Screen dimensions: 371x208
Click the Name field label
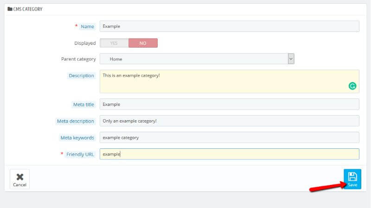[87, 26]
